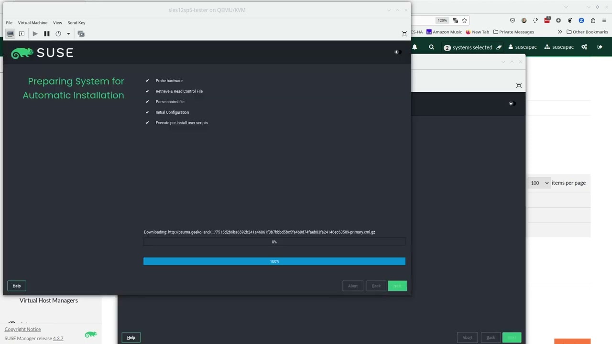Open the View menu
The image size is (612, 344).
click(57, 22)
